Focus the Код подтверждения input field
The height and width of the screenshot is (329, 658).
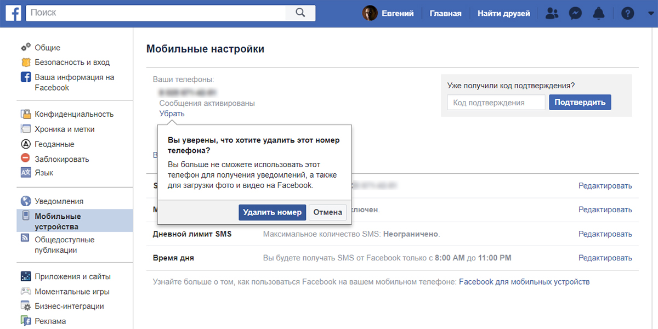point(496,103)
